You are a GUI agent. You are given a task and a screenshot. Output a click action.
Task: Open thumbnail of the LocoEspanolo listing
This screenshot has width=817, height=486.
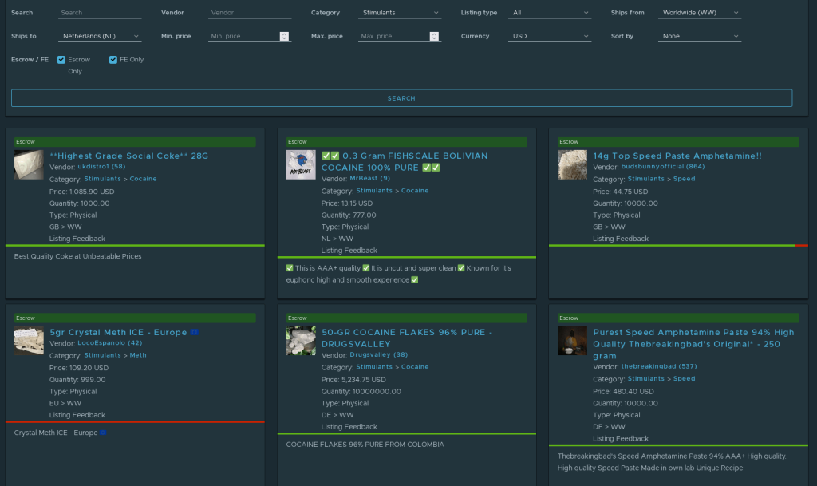[29, 341]
